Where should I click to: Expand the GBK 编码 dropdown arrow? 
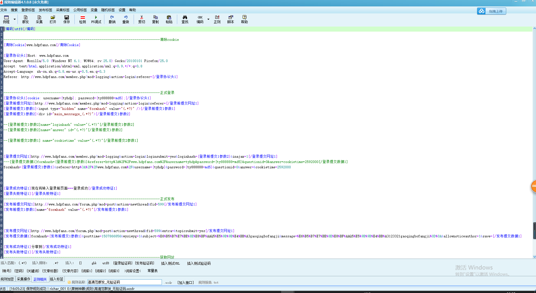tap(208, 20)
